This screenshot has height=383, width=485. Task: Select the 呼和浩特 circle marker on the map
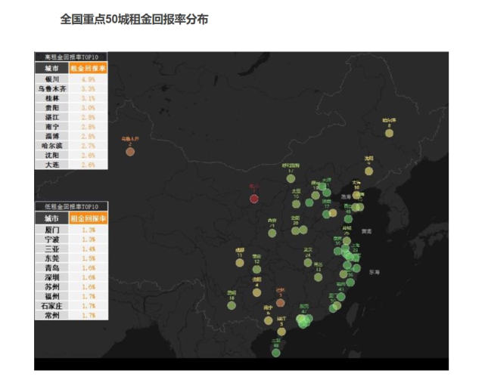tap(291, 178)
